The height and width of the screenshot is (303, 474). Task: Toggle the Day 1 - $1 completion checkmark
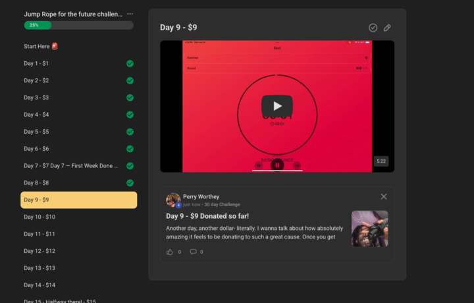pos(130,63)
